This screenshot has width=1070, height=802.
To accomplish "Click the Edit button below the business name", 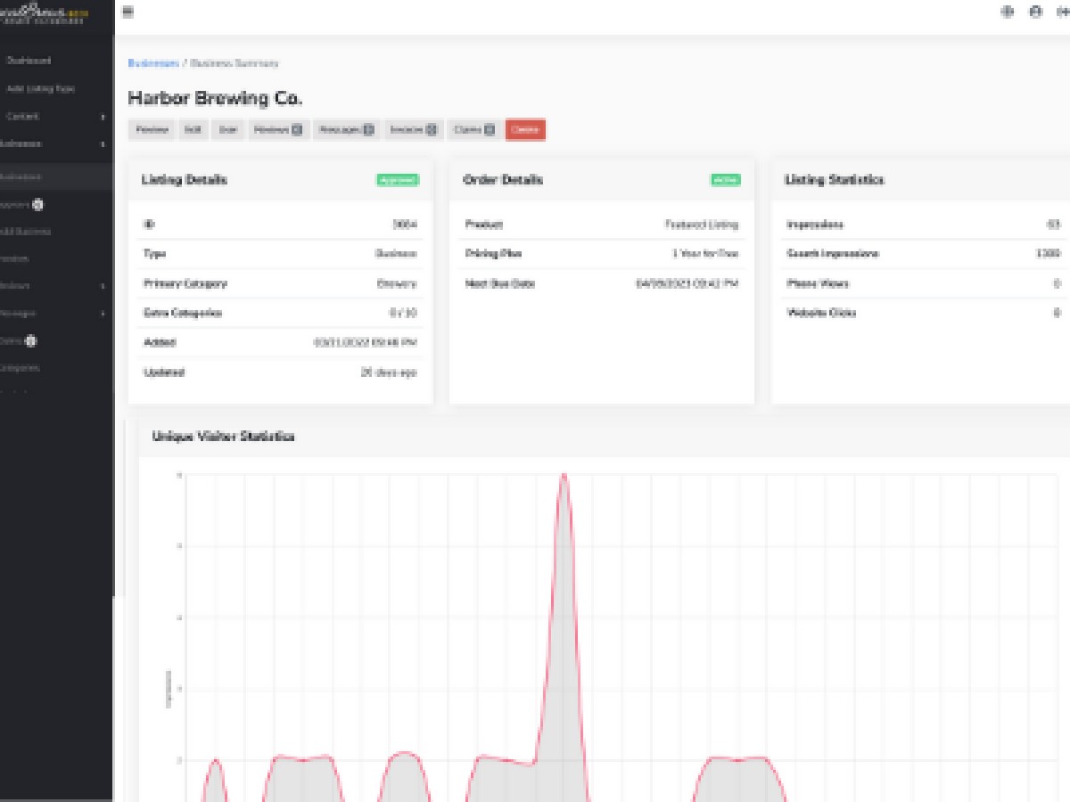I will pyautogui.click(x=193, y=130).
